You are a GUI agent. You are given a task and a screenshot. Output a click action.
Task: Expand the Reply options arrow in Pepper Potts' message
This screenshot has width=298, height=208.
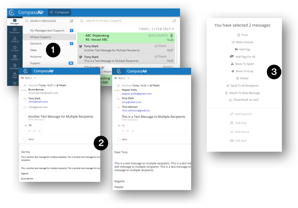129,78
